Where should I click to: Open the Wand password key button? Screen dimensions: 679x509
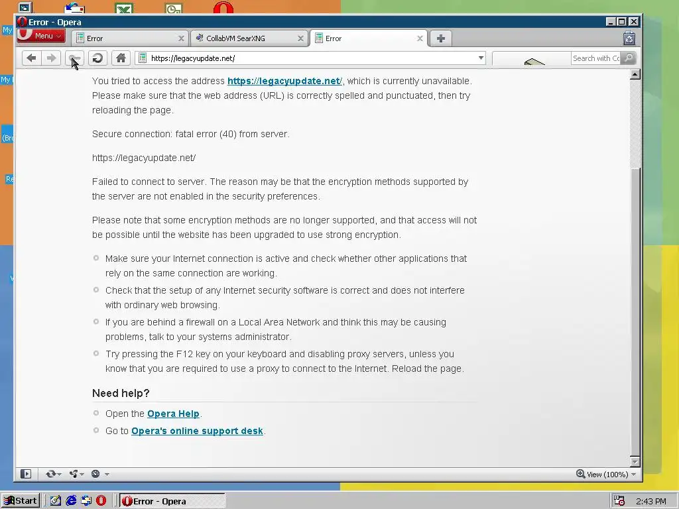(74, 58)
